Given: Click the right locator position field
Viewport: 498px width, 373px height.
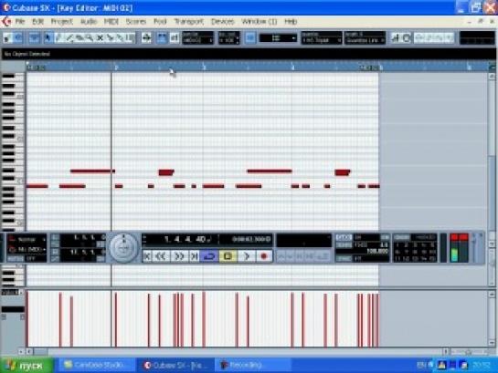Looking at the screenshot, I should coord(82,253).
